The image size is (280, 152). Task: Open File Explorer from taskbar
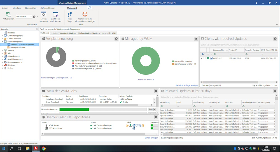[x=27, y=148]
